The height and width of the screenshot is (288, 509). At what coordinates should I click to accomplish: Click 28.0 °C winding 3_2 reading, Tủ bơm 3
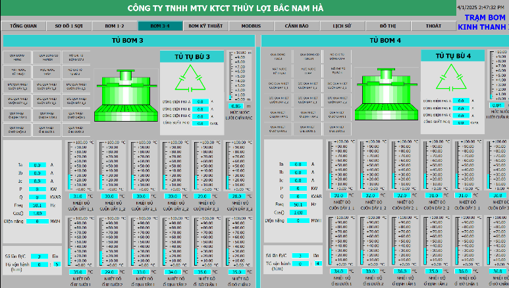tap(236, 196)
